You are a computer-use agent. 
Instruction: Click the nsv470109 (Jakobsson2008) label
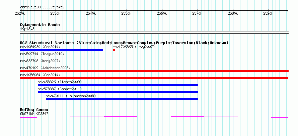[45, 68]
